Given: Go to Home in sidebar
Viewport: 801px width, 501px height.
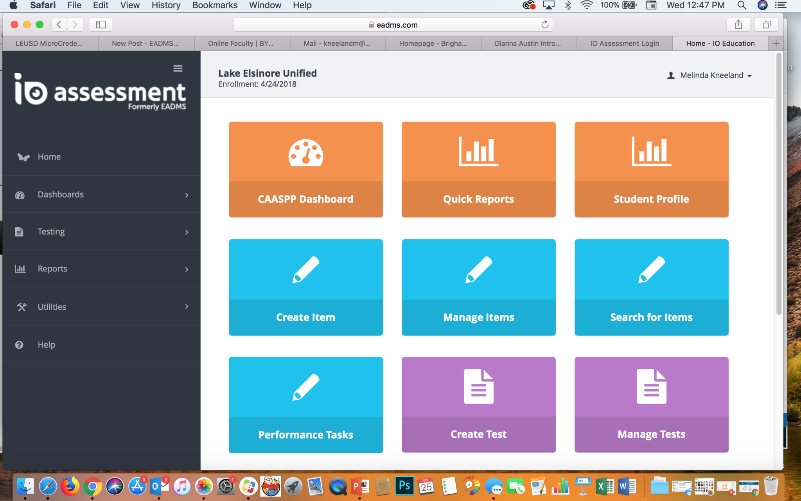Looking at the screenshot, I should (x=49, y=156).
